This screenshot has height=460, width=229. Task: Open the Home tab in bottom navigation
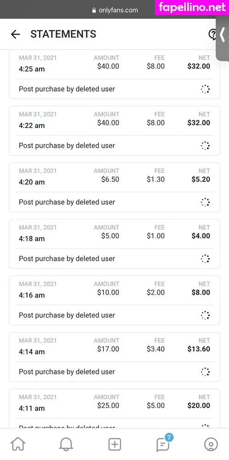tap(18, 444)
